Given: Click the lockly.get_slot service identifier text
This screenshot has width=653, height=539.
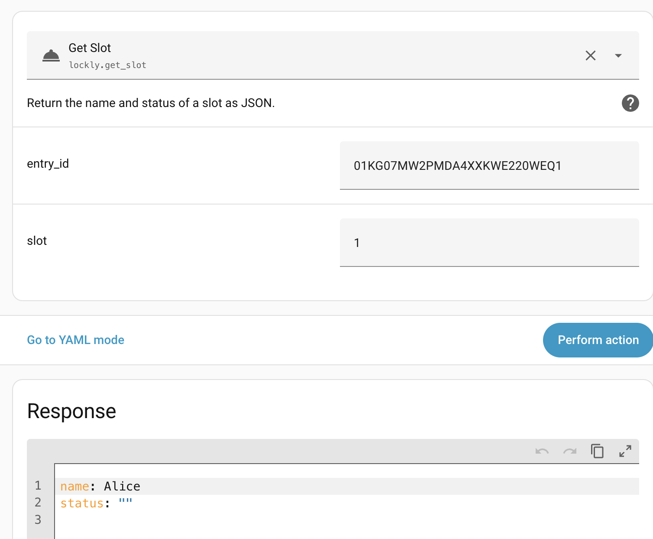Looking at the screenshot, I should pyautogui.click(x=107, y=65).
